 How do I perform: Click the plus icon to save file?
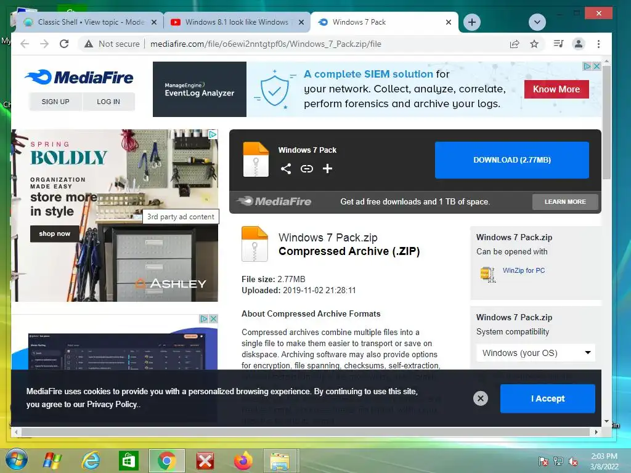[328, 169]
